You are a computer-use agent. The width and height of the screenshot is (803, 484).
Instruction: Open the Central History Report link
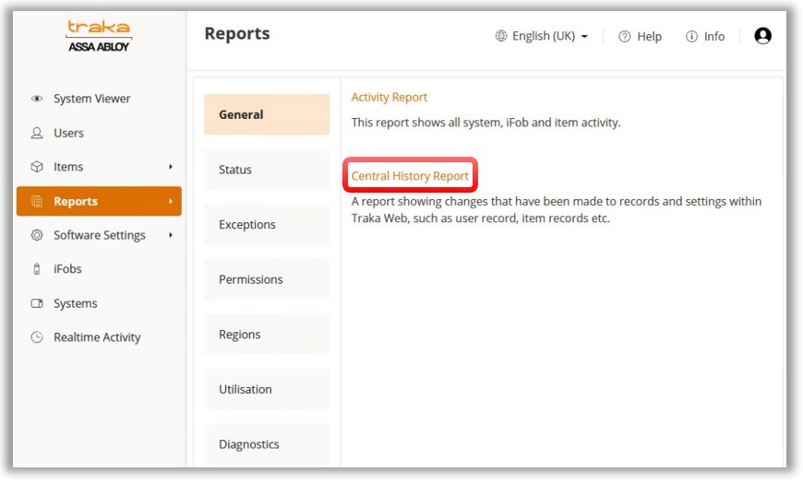coord(410,176)
